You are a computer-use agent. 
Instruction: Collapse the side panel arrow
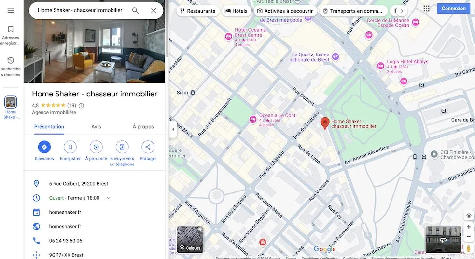coord(173,129)
